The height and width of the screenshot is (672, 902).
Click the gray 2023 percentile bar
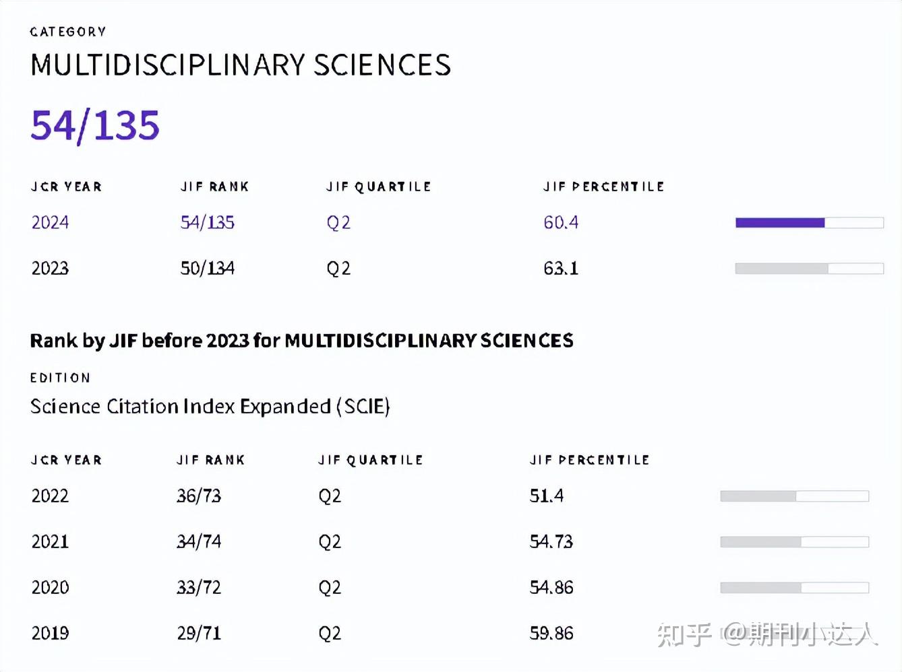coord(809,269)
